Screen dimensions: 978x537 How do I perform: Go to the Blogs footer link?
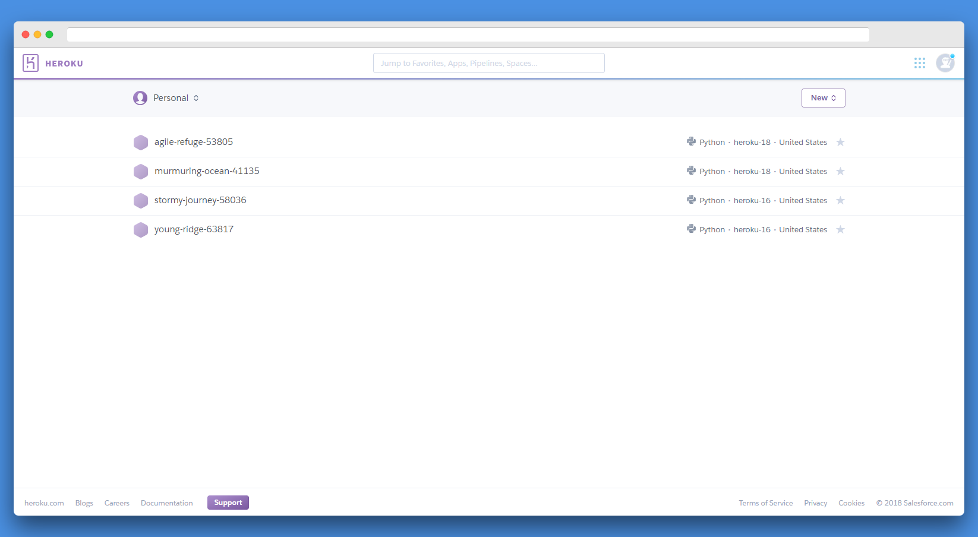coord(84,503)
